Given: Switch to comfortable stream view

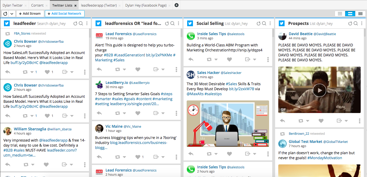Looking at the screenshot, I should (x=360, y=14).
